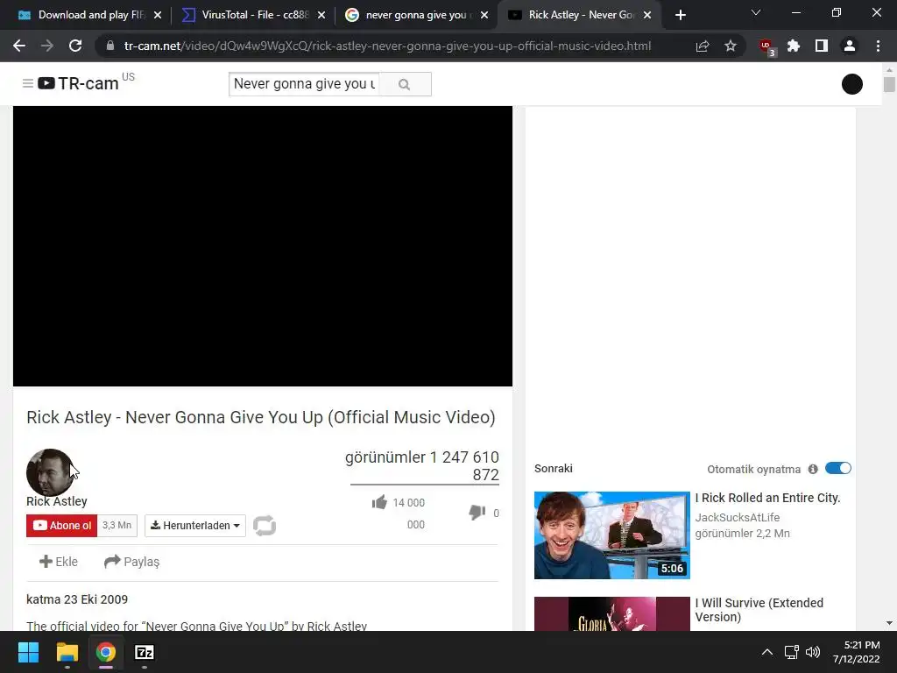Click the loop repeat icon
897x673 pixels.
point(265,526)
